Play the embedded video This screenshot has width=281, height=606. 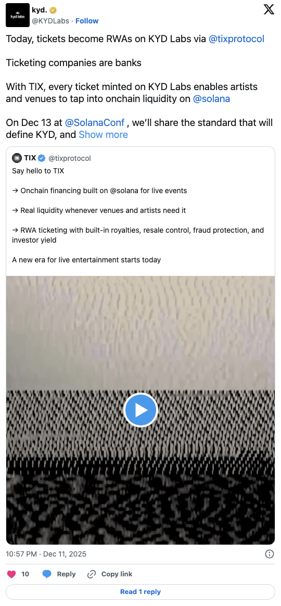[140, 410]
